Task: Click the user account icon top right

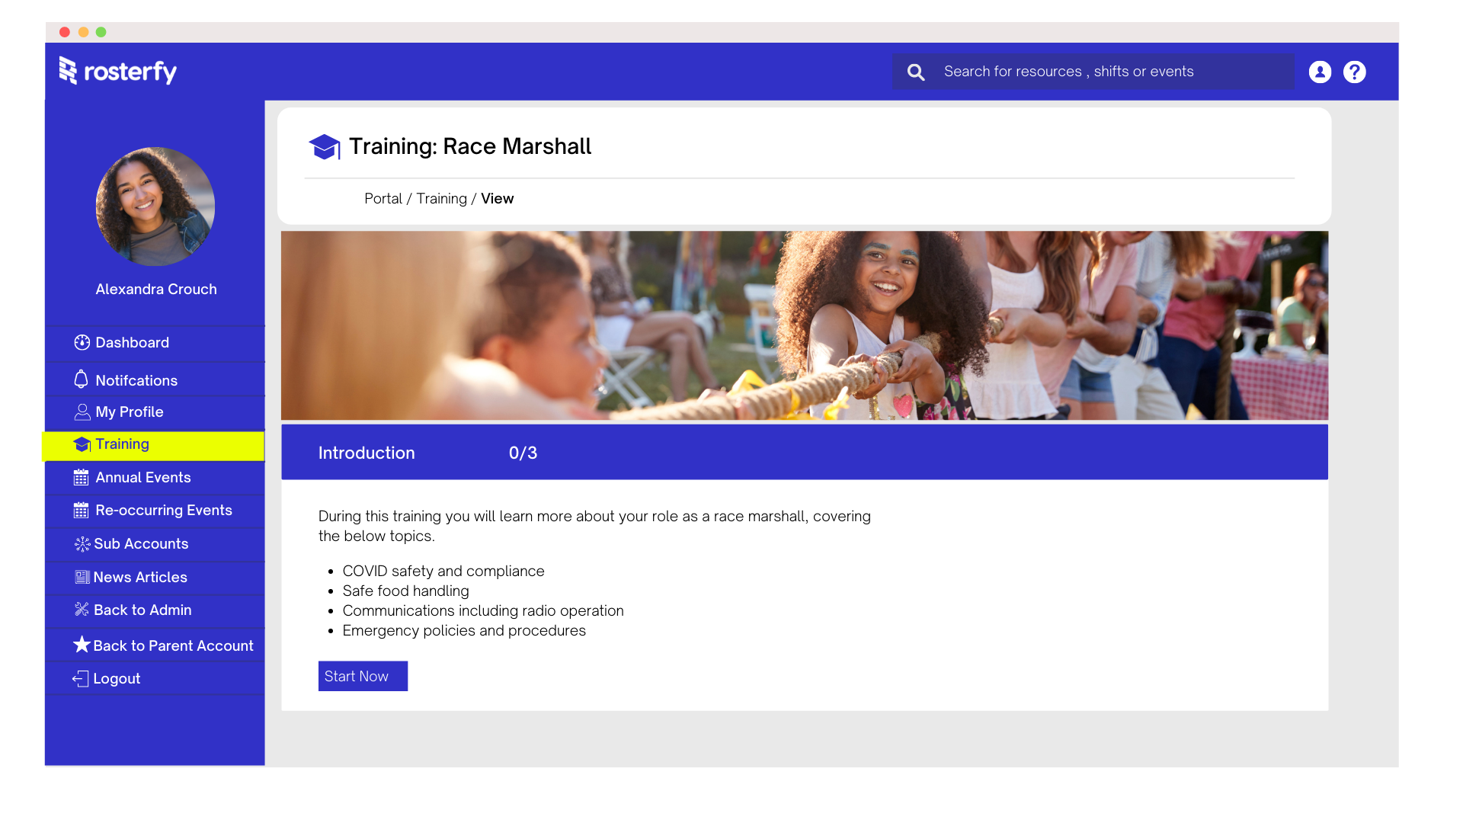Action: pyautogui.click(x=1320, y=71)
